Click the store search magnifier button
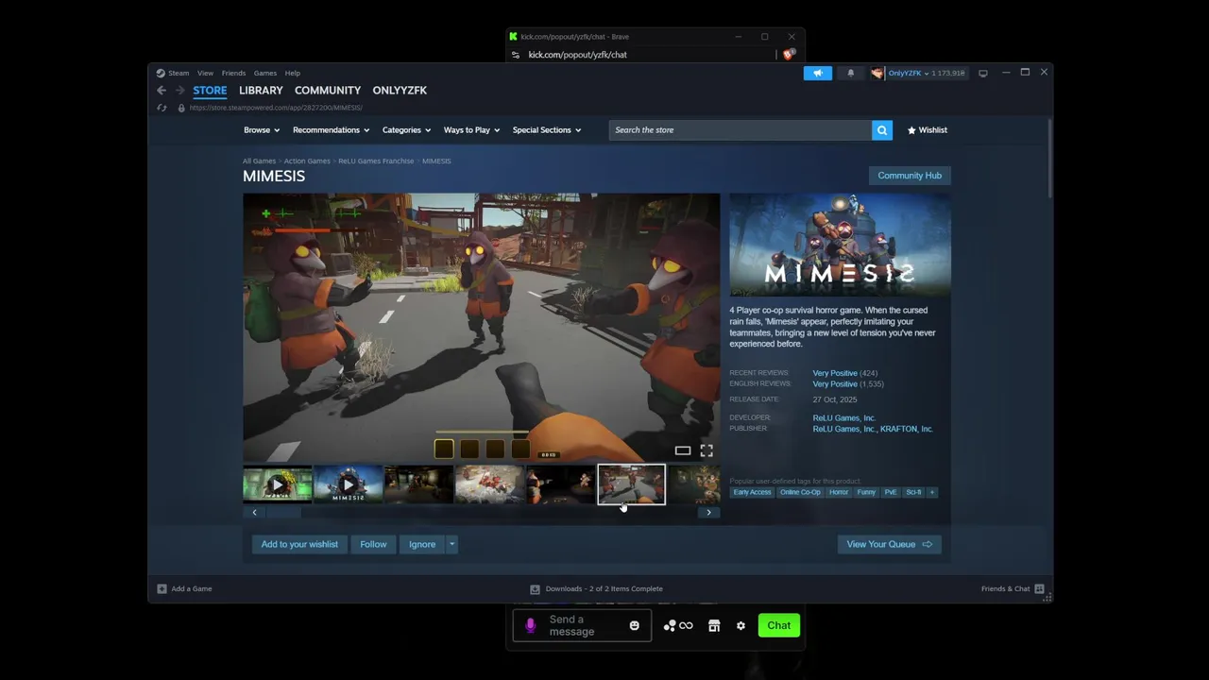 point(882,130)
